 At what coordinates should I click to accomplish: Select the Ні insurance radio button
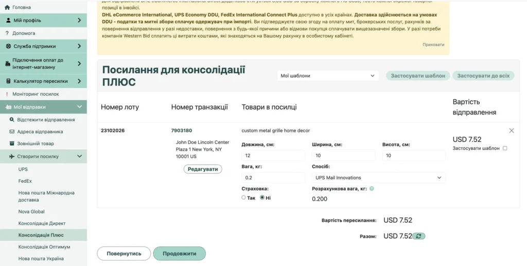262,198
